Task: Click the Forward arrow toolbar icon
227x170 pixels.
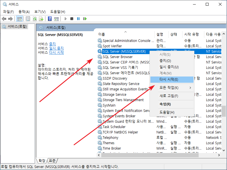Action: click(x=10, y=19)
